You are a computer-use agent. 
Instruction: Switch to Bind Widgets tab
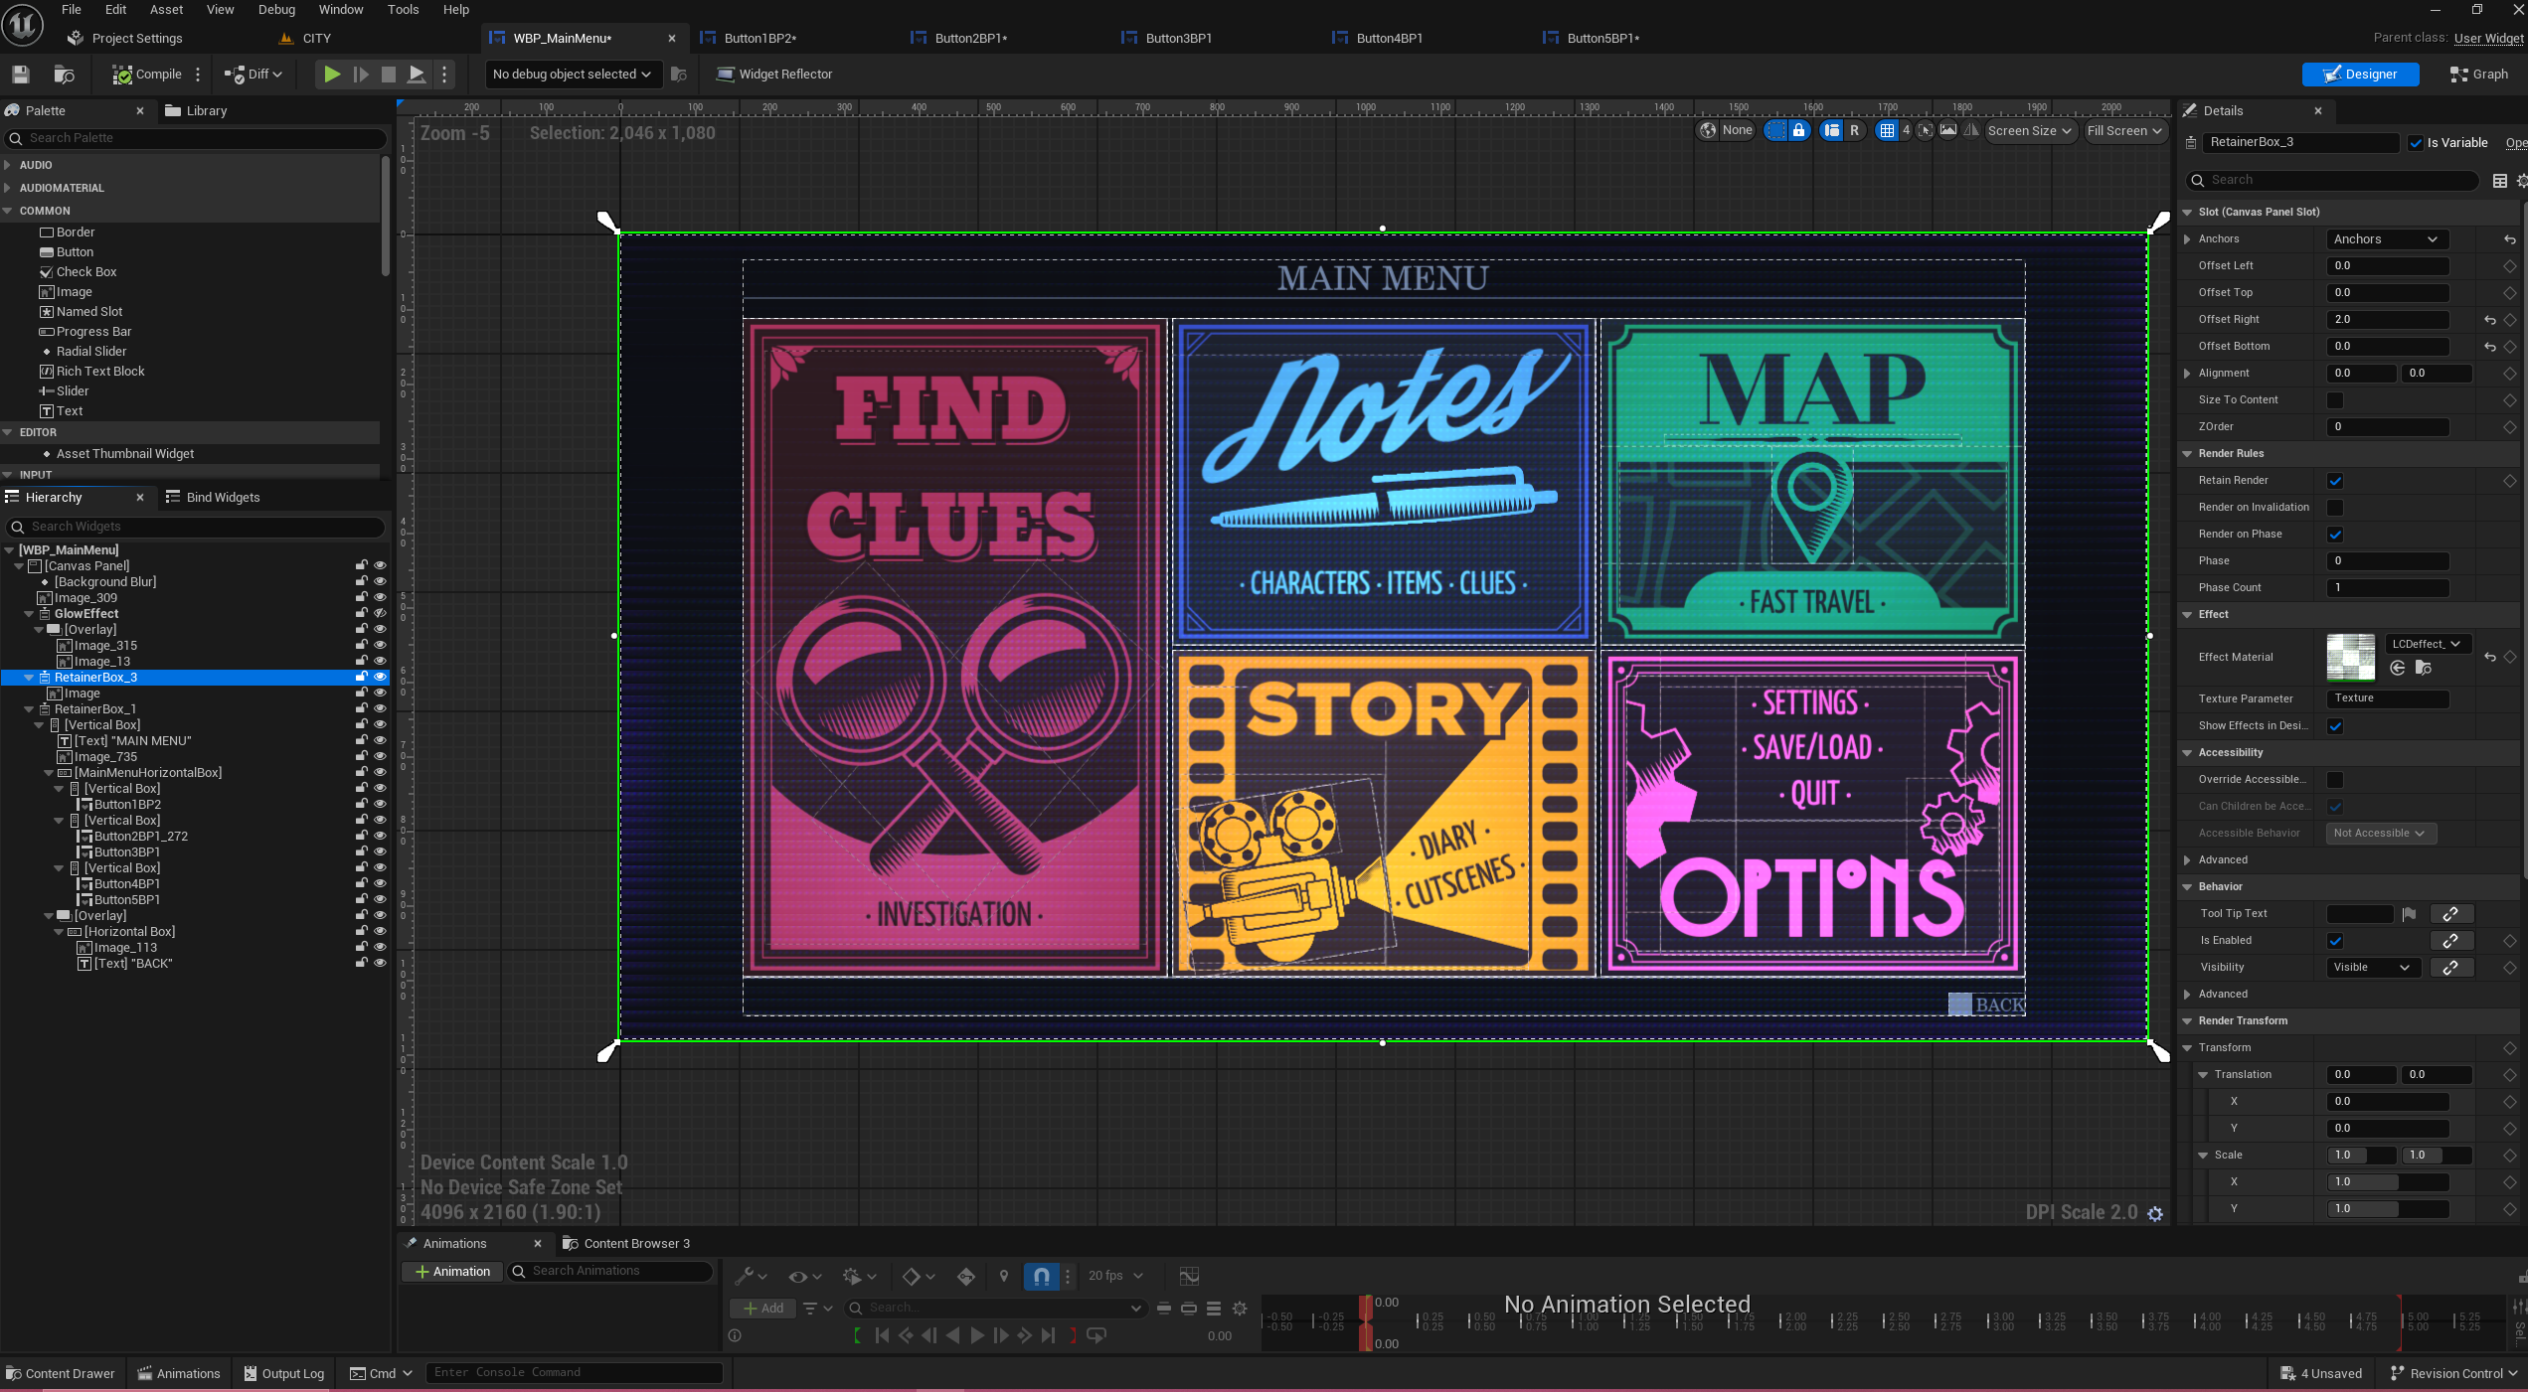point(213,498)
